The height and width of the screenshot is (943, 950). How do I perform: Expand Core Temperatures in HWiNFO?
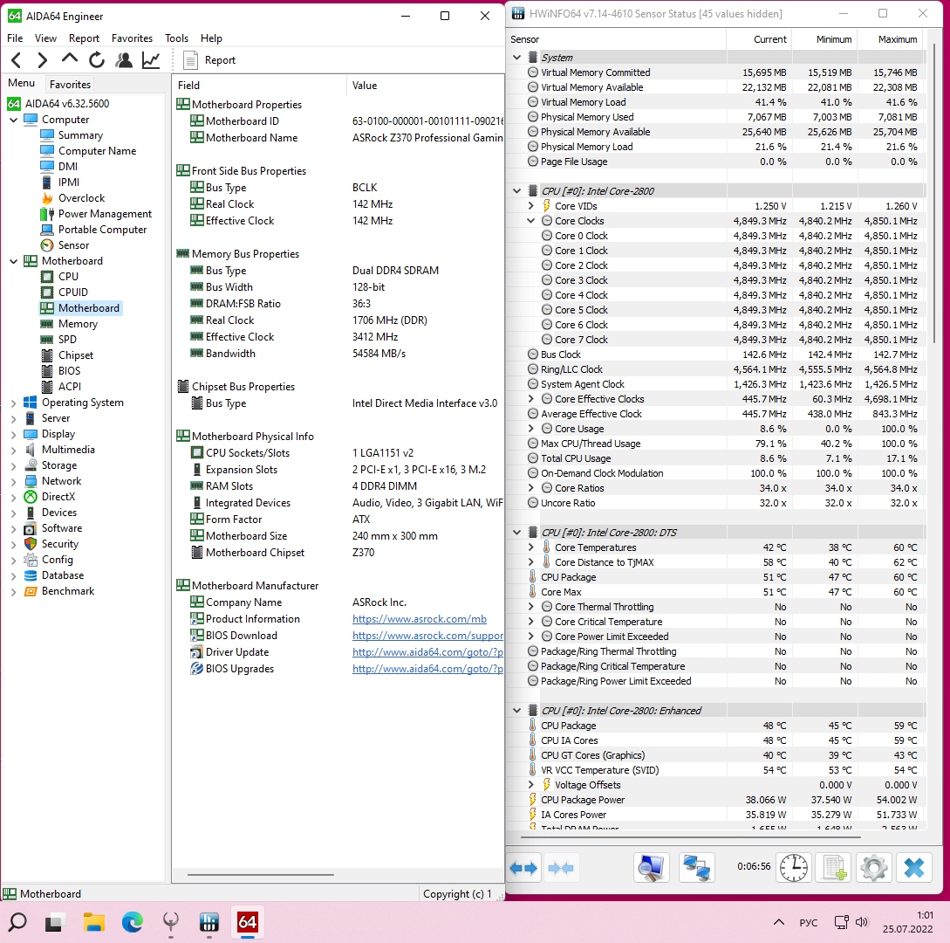[530, 547]
